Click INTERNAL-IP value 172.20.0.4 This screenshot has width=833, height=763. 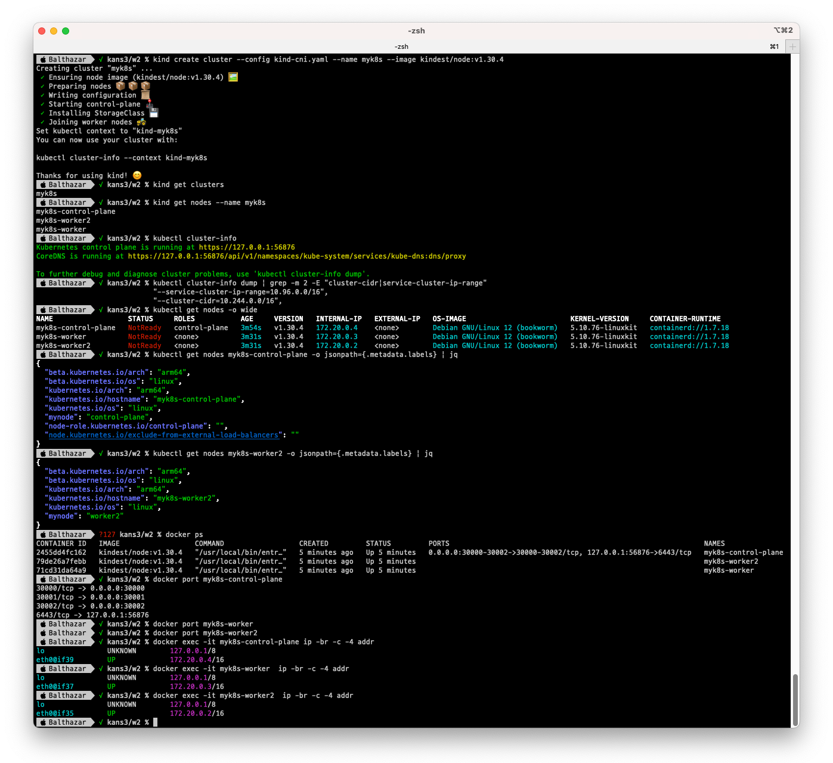click(x=337, y=328)
